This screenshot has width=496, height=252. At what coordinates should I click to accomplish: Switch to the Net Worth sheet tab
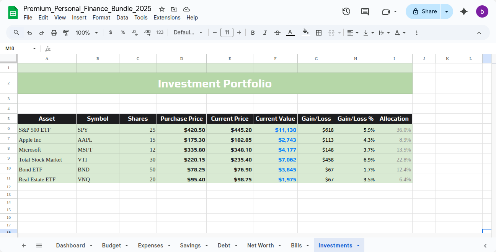[x=261, y=246]
